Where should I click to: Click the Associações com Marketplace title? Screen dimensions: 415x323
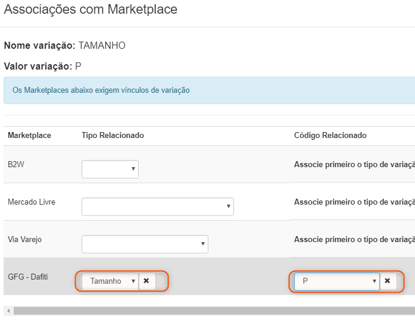point(91,10)
